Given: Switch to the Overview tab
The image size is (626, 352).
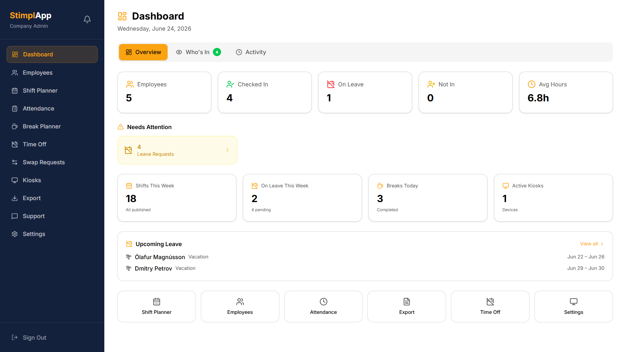Looking at the screenshot, I should (x=143, y=52).
